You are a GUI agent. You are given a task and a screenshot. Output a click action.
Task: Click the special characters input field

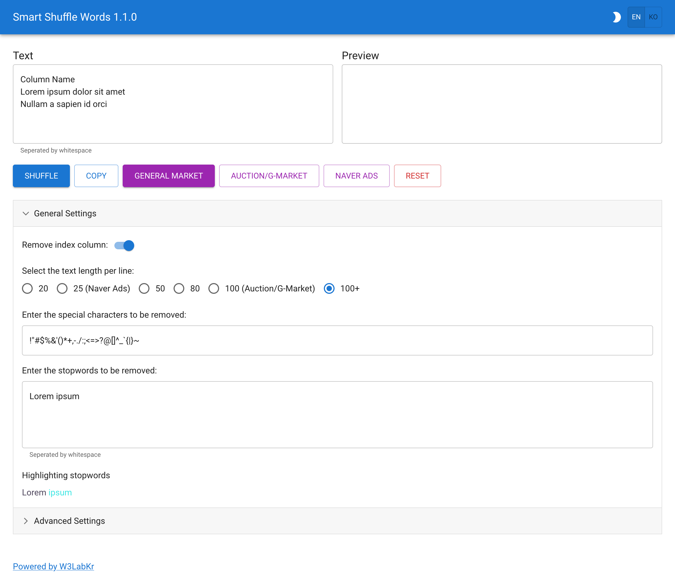pos(337,340)
